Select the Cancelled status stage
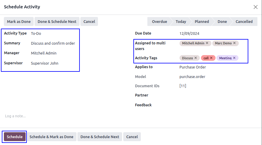This screenshot has width=262, height=145. 244,21
